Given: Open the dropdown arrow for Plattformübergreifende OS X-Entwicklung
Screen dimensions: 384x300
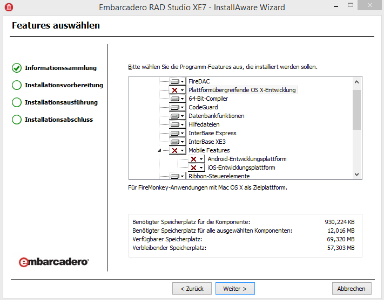Looking at the screenshot, I should point(182,90).
